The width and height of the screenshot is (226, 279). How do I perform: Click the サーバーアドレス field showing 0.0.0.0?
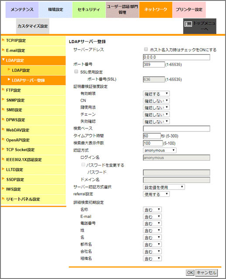coord(177,57)
